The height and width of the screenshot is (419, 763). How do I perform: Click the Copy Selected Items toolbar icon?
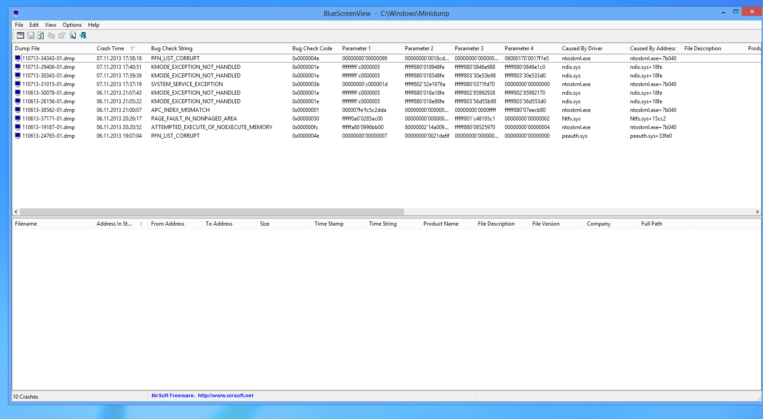51,35
